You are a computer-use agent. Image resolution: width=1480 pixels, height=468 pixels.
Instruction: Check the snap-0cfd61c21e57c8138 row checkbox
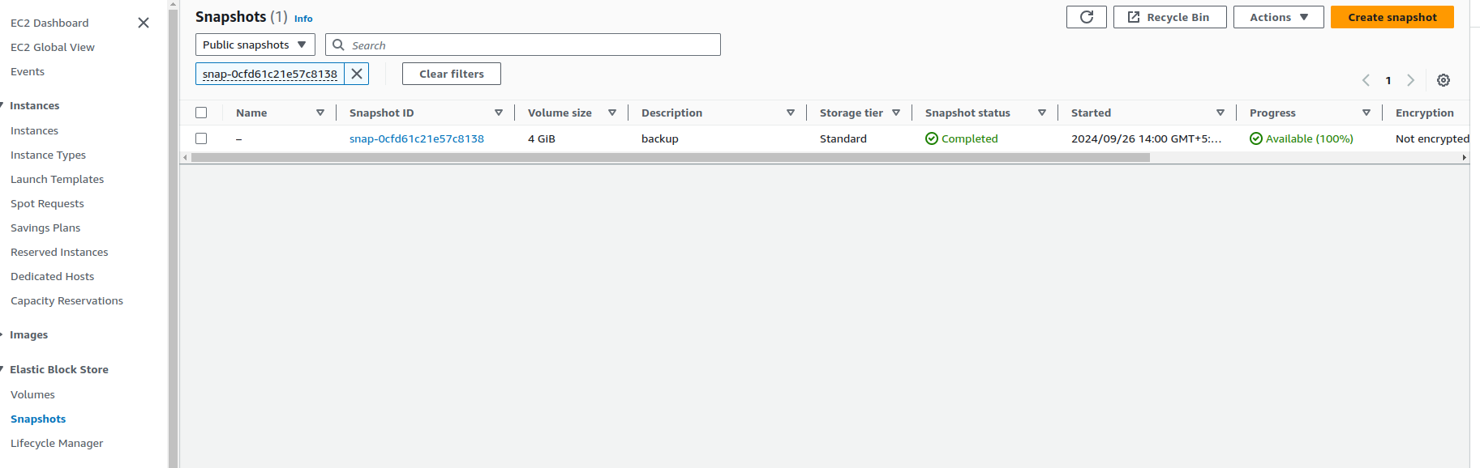click(x=201, y=138)
